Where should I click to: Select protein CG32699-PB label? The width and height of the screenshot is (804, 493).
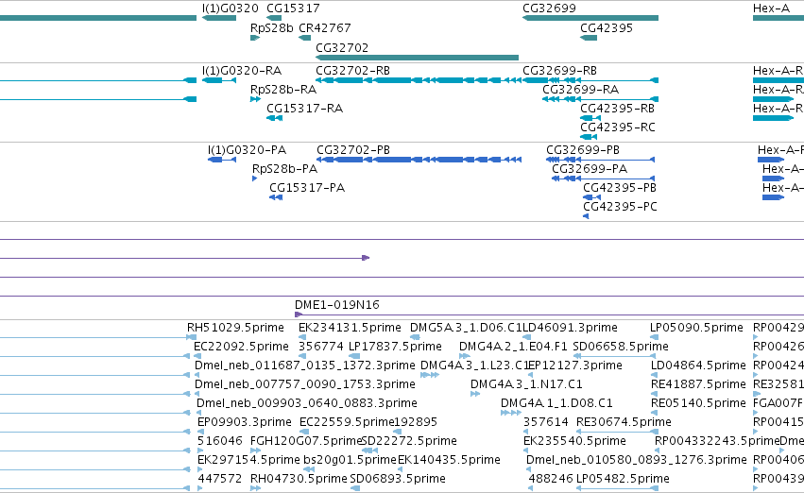pyautogui.click(x=583, y=150)
